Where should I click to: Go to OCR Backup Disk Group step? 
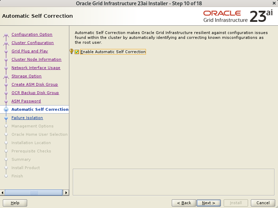pos(35,93)
